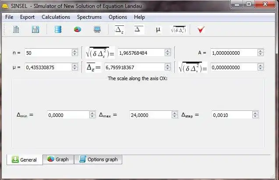Screen dimensions: 279x180
Task: Click the new document toolbar icon
Action: pyautogui.click(x=16, y=29)
